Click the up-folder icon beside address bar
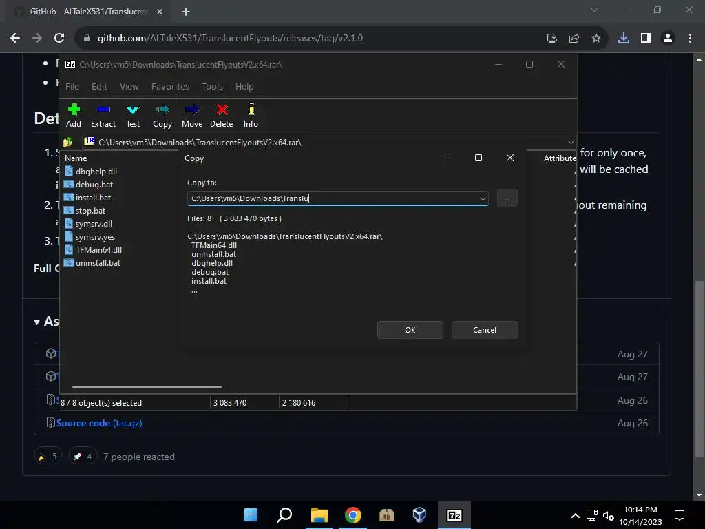The width and height of the screenshot is (705, 529). click(x=68, y=143)
